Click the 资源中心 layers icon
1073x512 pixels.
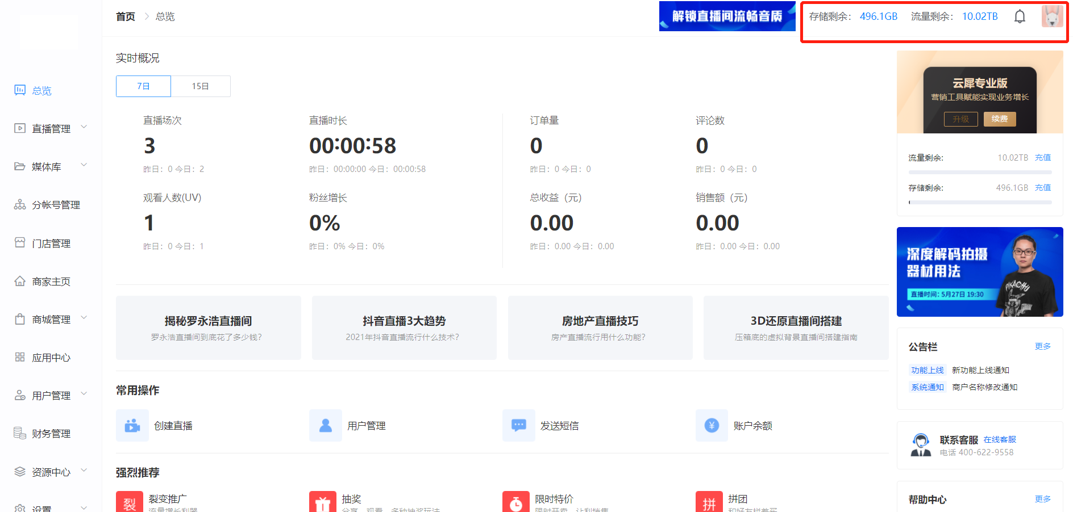click(x=20, y=471)
